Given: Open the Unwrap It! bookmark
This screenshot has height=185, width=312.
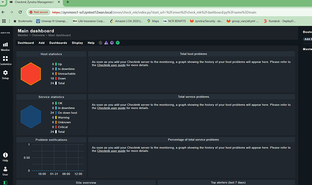Looking at the screenshot, I should click(x=52, y=21).
